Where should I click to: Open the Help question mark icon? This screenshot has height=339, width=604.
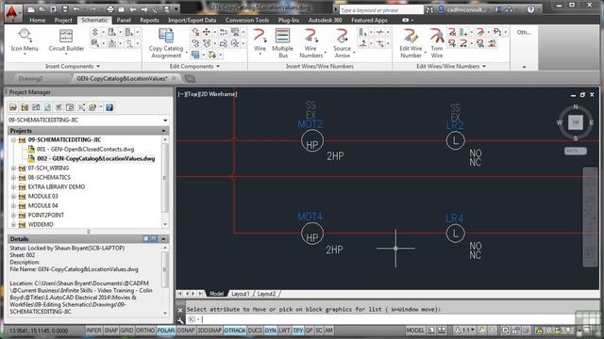[530, 9]
